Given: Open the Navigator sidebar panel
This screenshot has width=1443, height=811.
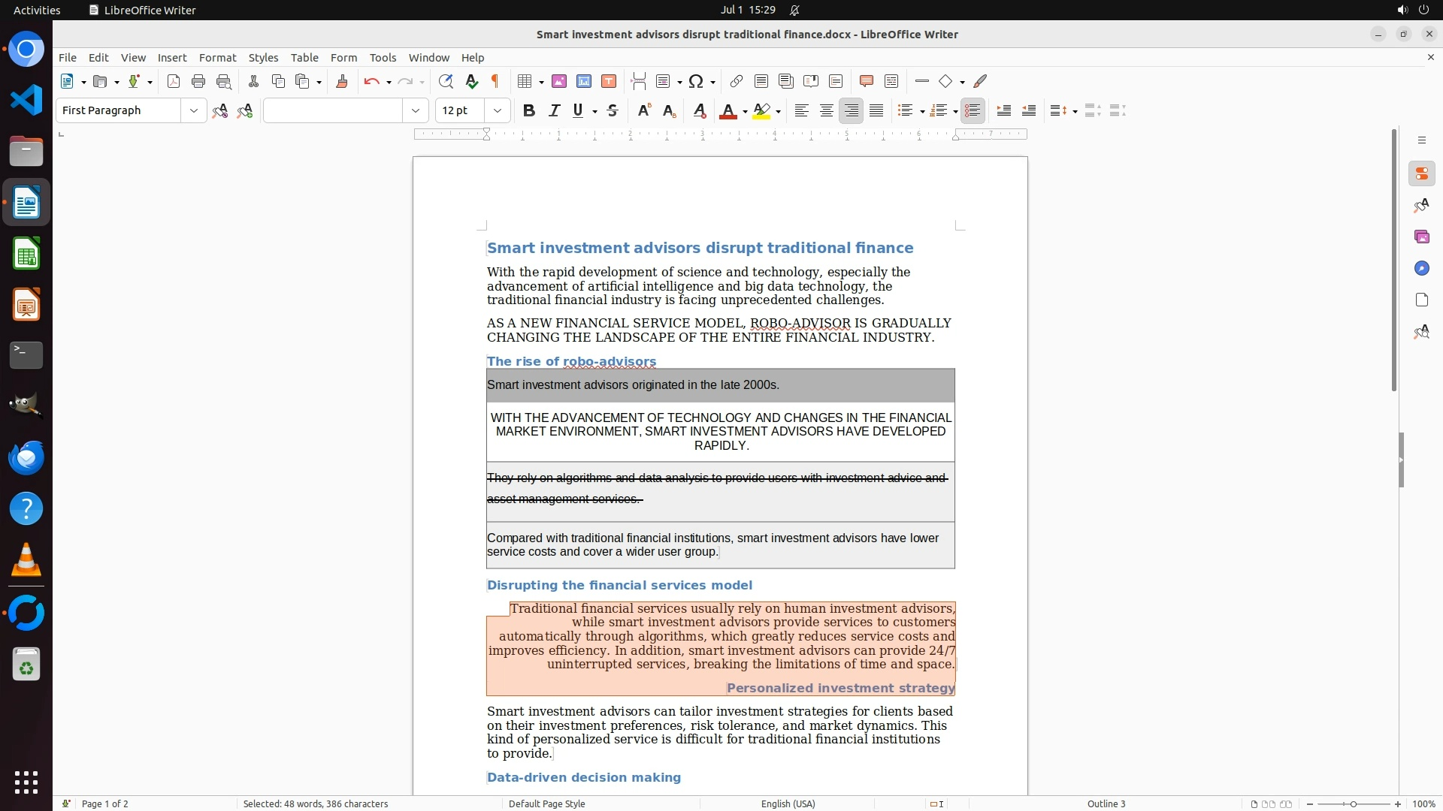Looking at the screenshot, I should (1421, 269).
